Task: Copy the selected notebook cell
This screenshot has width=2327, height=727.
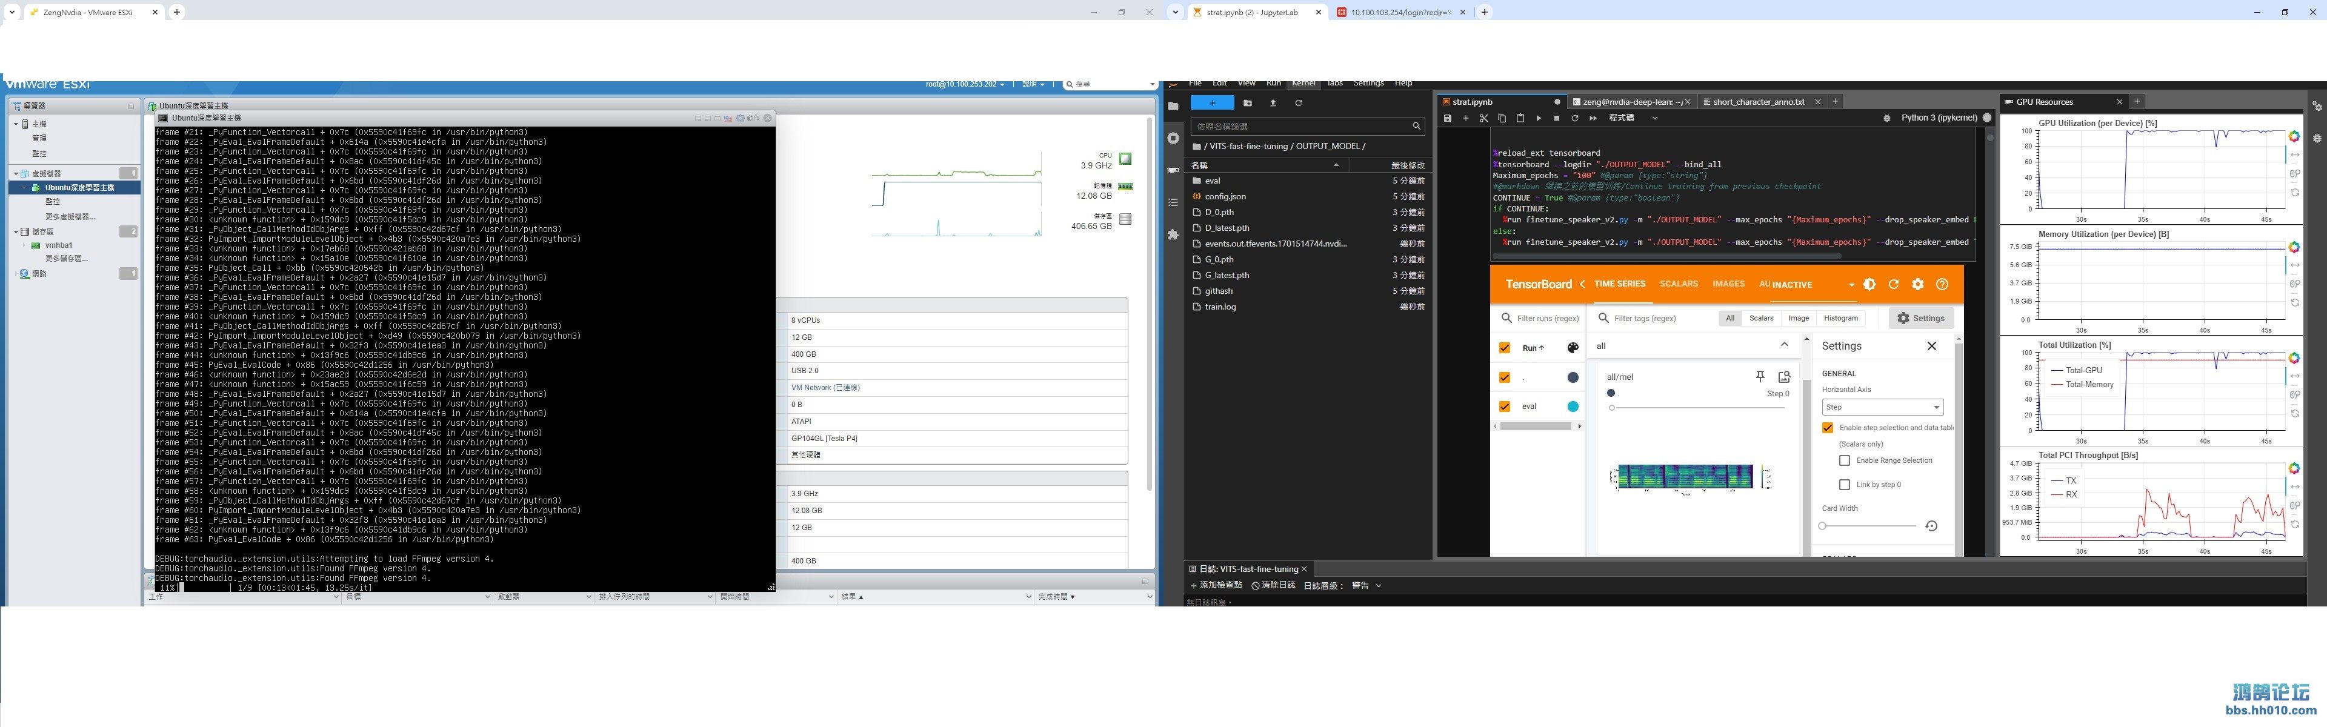Action: point(1502,118)
